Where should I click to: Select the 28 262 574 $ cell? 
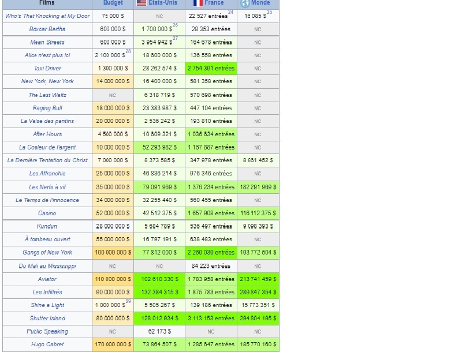pos(159,69)
